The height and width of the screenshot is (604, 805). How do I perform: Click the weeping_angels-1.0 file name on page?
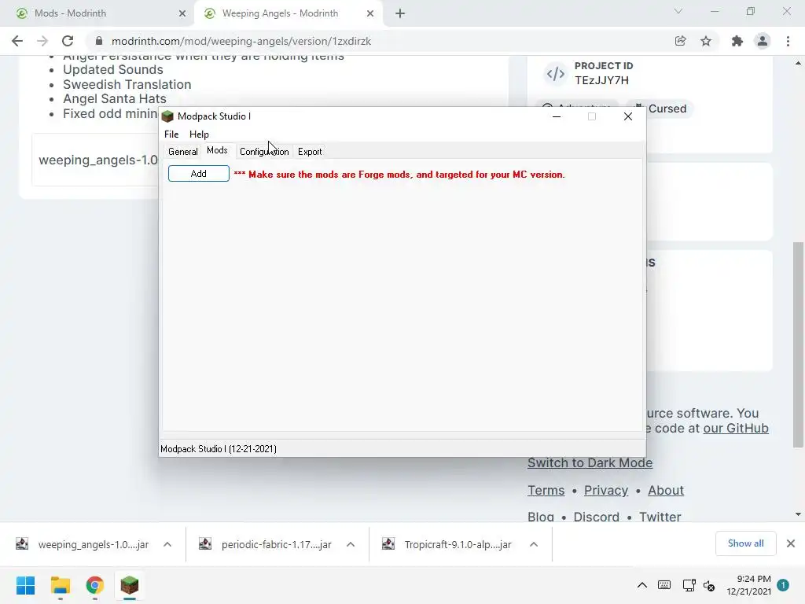[98, 160]
